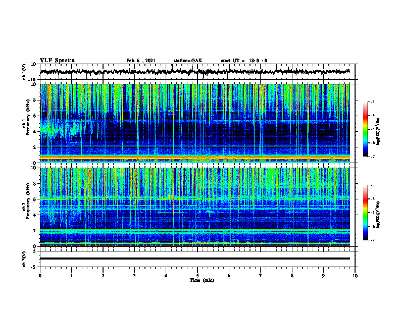Click the "VLF Spectra" plot title
400x309 pixels.
click(x=57, y=61)
